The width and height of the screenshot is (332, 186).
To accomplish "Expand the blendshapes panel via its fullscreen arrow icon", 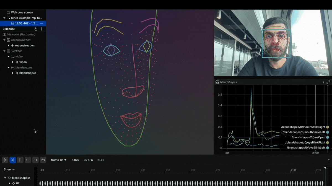I will (x=328, y=82).
